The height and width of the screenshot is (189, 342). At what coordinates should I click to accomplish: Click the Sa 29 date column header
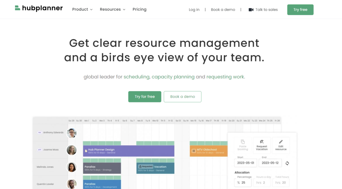click(x=71, y=121)
